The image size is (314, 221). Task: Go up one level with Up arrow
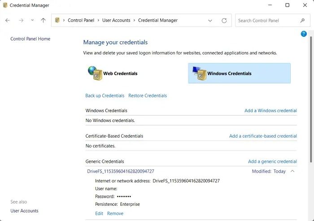point(43,20)
